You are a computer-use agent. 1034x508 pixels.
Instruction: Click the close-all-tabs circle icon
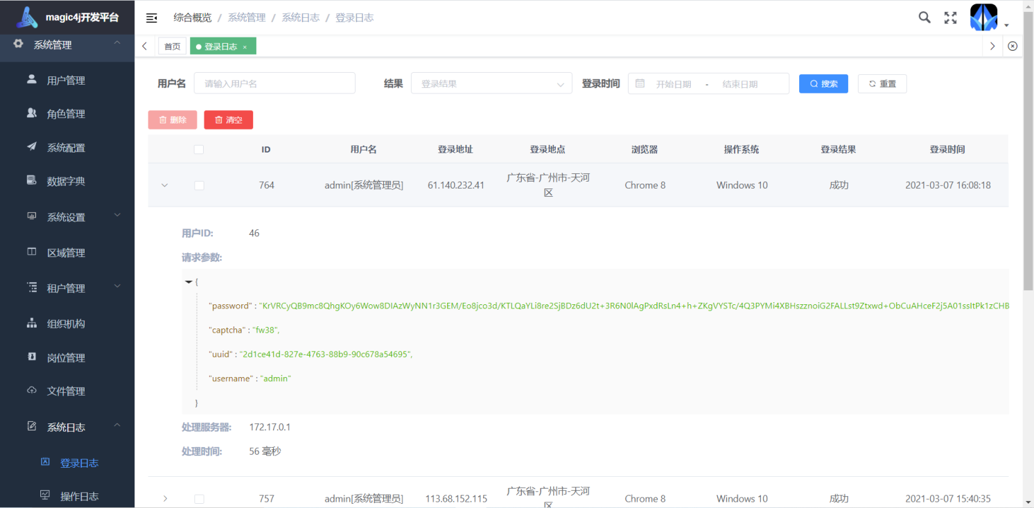[1013, 46]
